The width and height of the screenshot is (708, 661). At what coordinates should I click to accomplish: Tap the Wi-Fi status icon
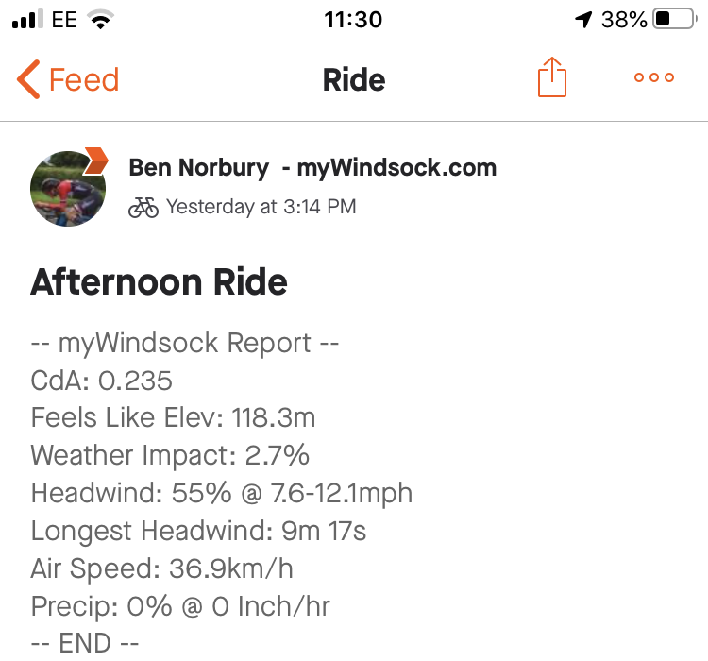(98, 20)
